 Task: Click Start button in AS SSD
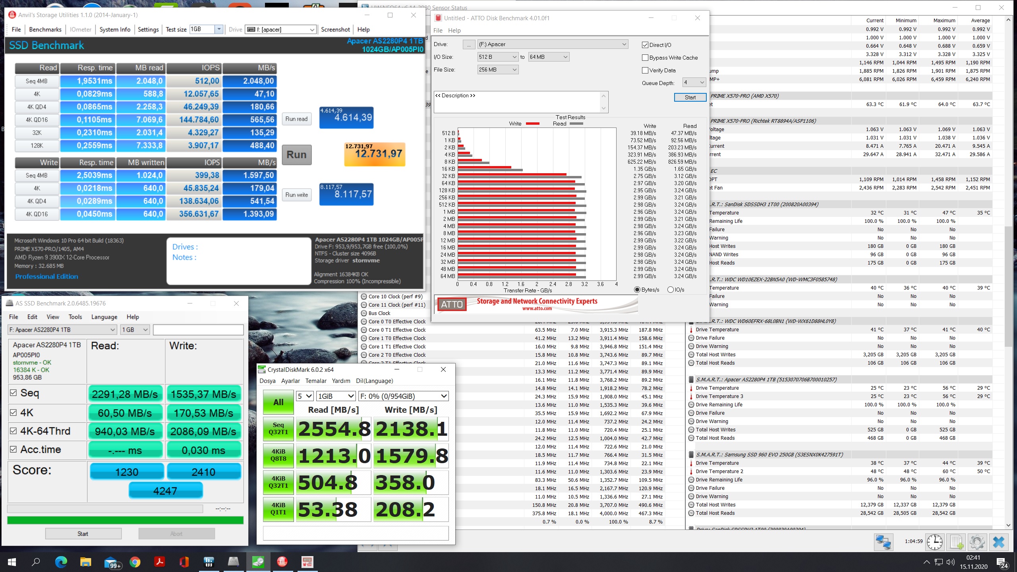pos(83,533)
